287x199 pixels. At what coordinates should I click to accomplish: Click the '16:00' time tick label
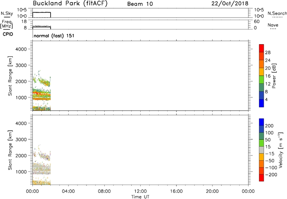click(x=176, y=191)
